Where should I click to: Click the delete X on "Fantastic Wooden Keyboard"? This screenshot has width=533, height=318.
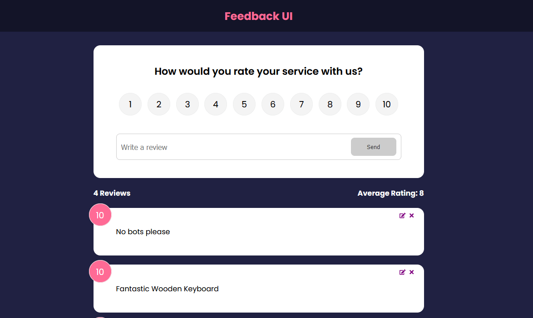pyautogui.click(x=412, y=272)
